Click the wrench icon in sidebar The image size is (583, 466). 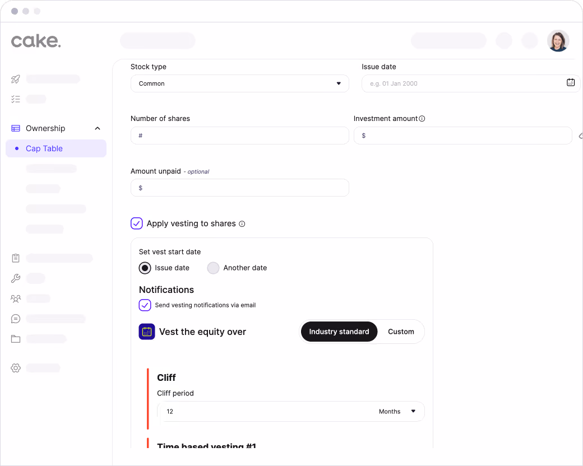point(16,278)
